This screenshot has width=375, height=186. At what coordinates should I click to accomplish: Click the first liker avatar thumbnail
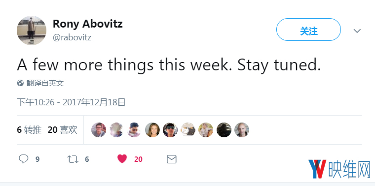pos(99,130)
